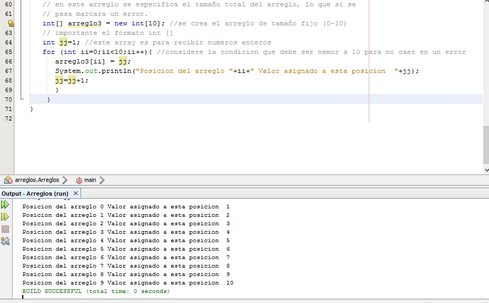Image resolution: width=489 pixels, height=303 pixels.
Task: Click the lightbulb hint on line 62
Action: tap(10, 23)
